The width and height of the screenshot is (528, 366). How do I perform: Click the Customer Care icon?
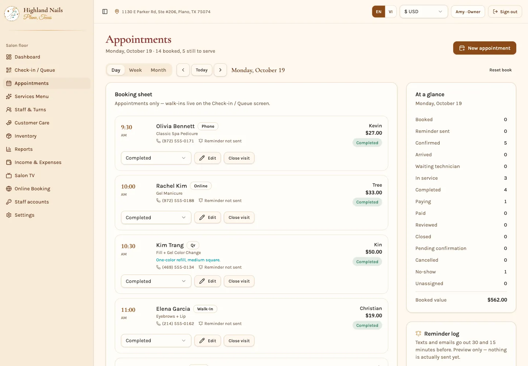[9, 123]
